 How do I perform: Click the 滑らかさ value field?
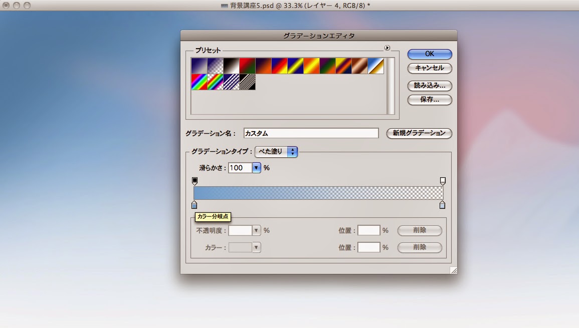240,168
